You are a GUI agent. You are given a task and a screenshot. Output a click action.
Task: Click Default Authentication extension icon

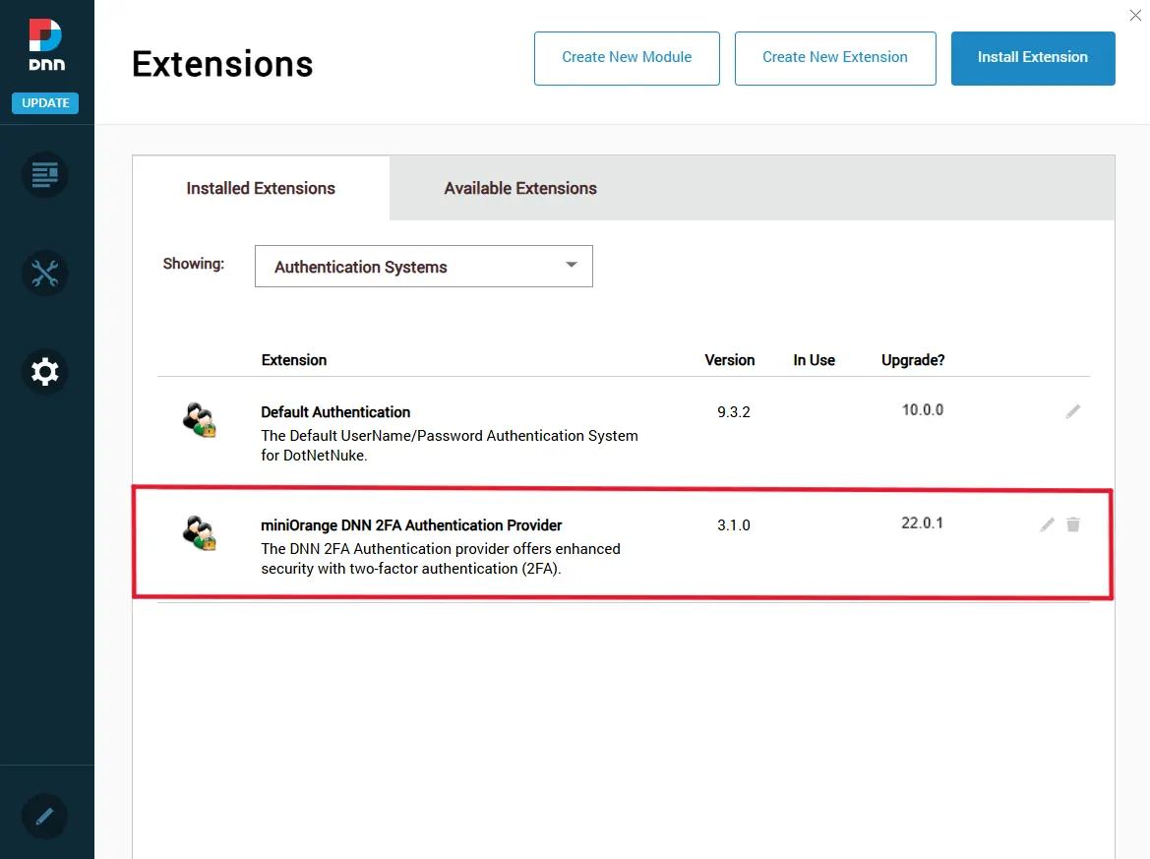coord(199,419)
